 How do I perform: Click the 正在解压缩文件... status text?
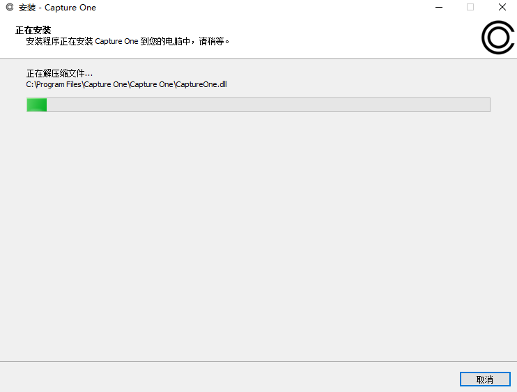click(59, 73)
